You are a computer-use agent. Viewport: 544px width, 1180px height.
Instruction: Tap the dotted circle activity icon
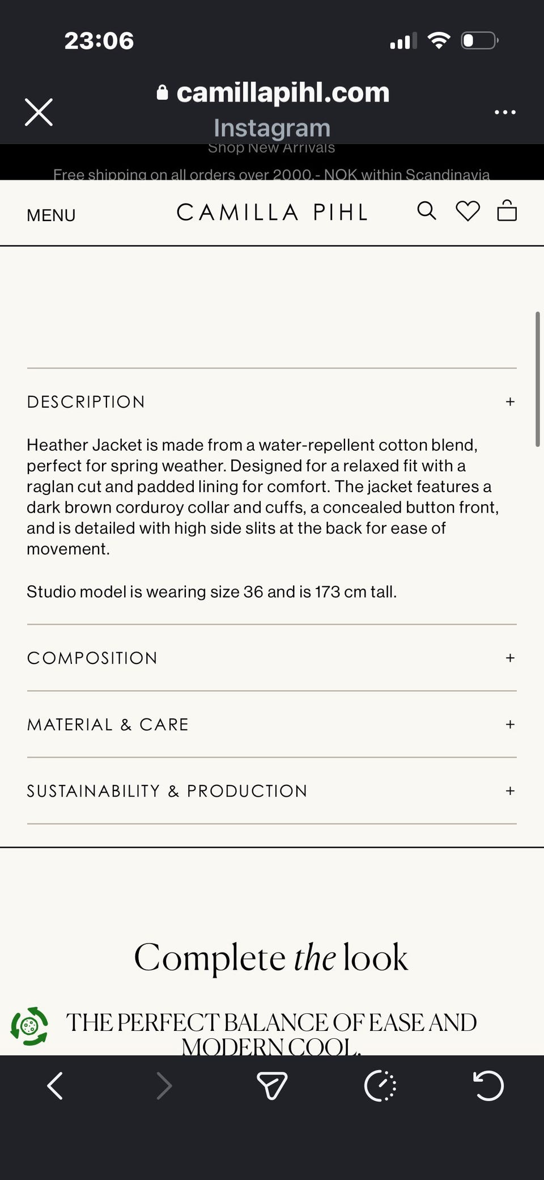[380, 1086]
